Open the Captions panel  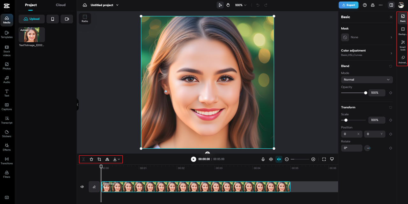[7, 106]
